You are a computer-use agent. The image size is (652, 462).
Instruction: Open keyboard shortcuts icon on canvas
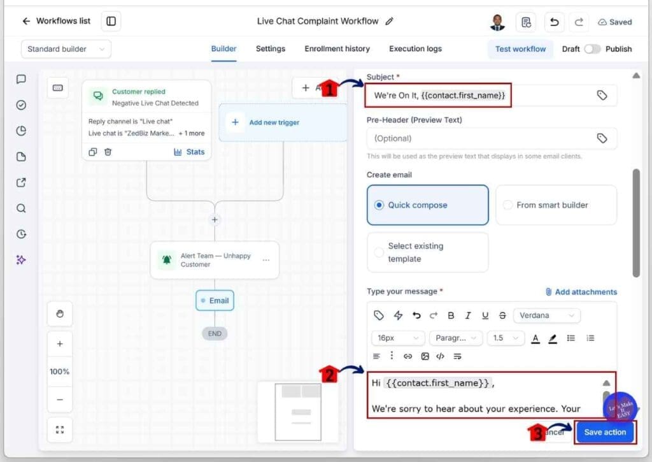point(58,88)
